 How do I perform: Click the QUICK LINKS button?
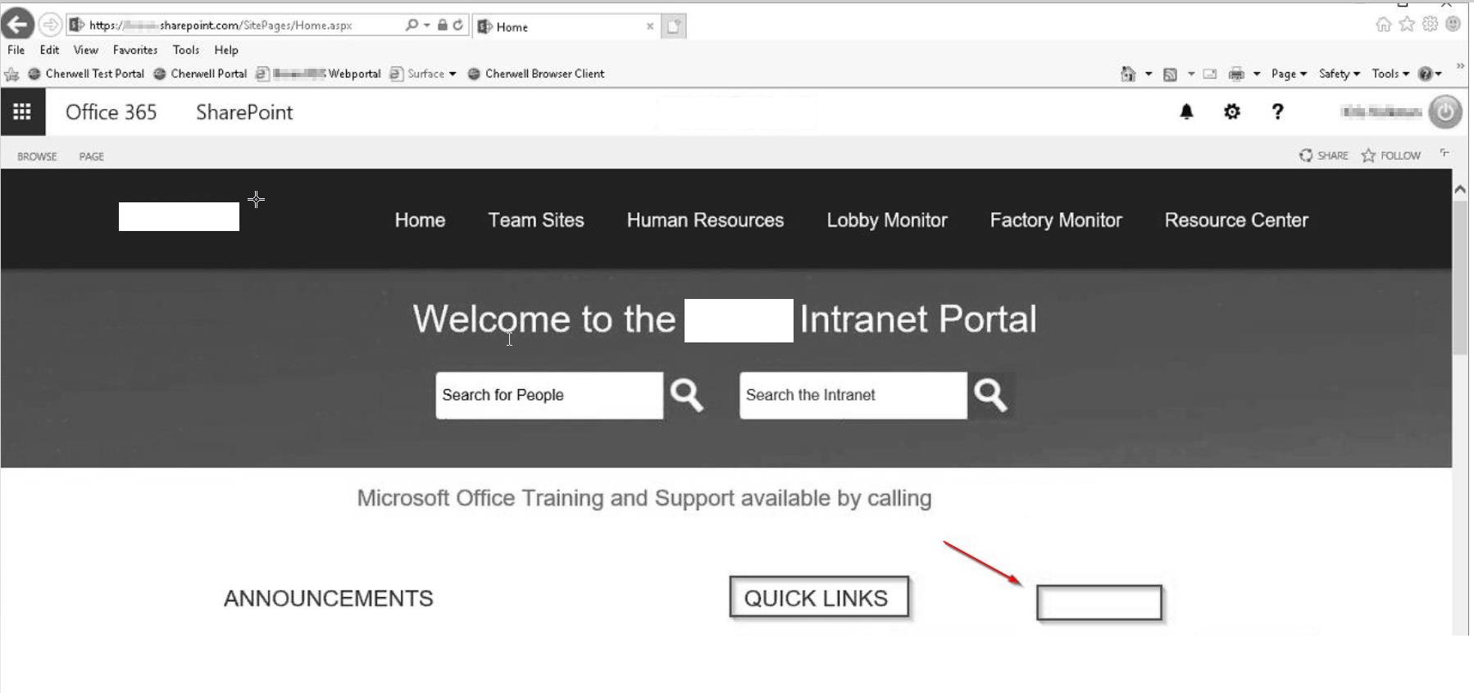(x=818, y=598)
